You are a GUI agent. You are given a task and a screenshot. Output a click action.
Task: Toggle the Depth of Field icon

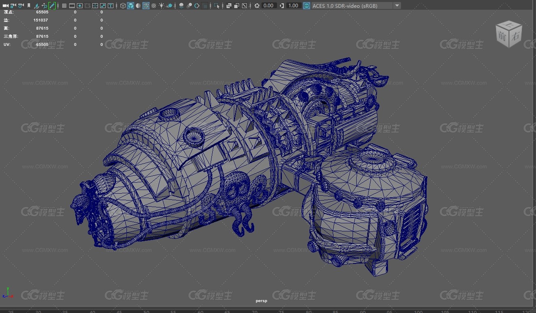205,6
